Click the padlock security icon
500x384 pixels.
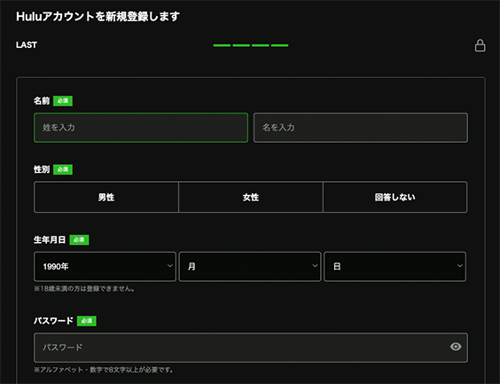pyautogui.click(x=480, y=45)
